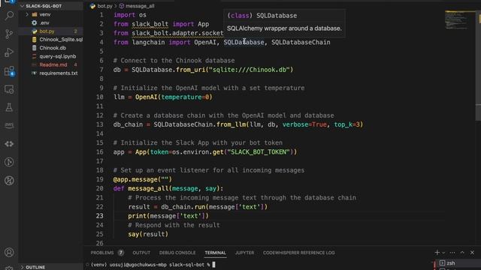The height and width of the screenshot is (270, 481).
Task: Open the Extensions view
Action: pos(9,71)
